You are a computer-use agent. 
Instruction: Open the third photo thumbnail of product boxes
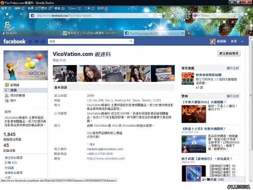click(114, 74)
